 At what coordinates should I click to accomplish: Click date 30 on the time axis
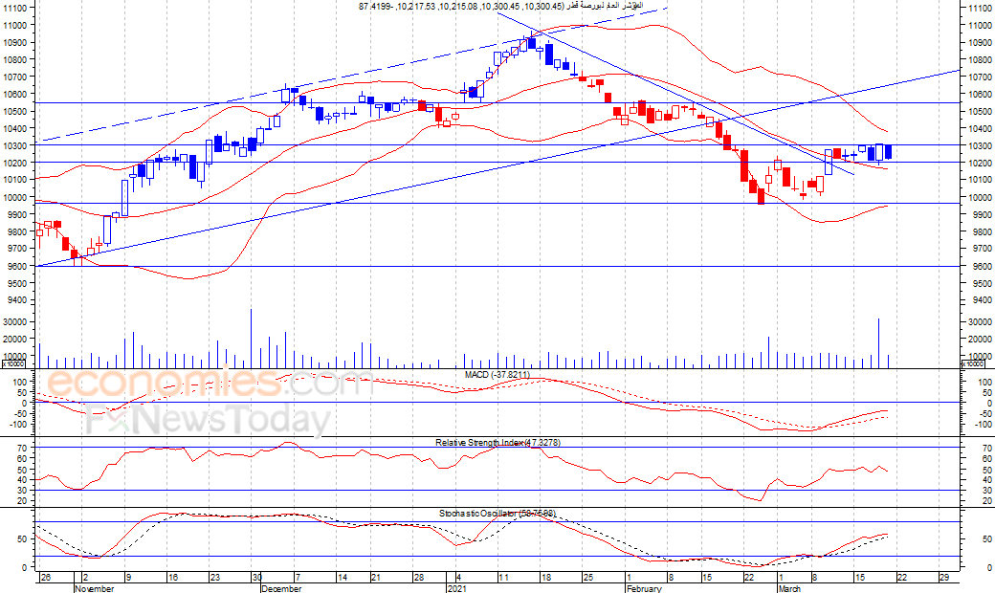point(257,578)
